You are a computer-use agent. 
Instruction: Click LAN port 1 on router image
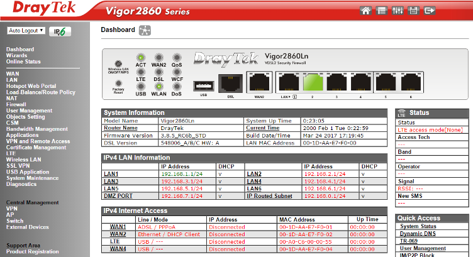click(x=289, y=82)
